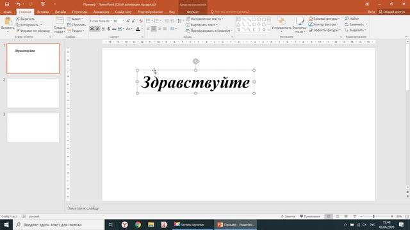Select the right arrow shape in gallery
The image size is (410, 230).
(254, 24)
